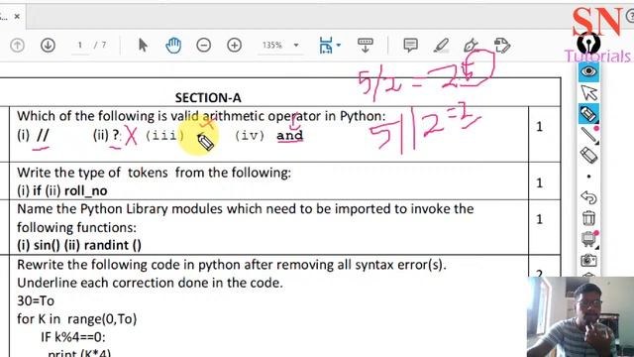Click the presenter webcam thumbnail
The image size is (634, 357).
(581, 317)
